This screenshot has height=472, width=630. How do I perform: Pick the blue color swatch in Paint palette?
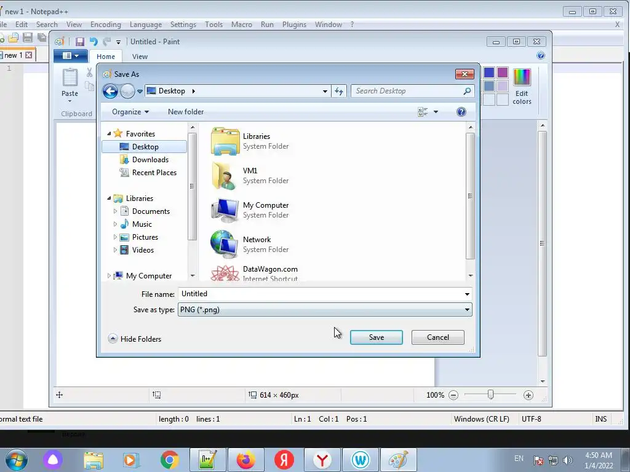489,73
